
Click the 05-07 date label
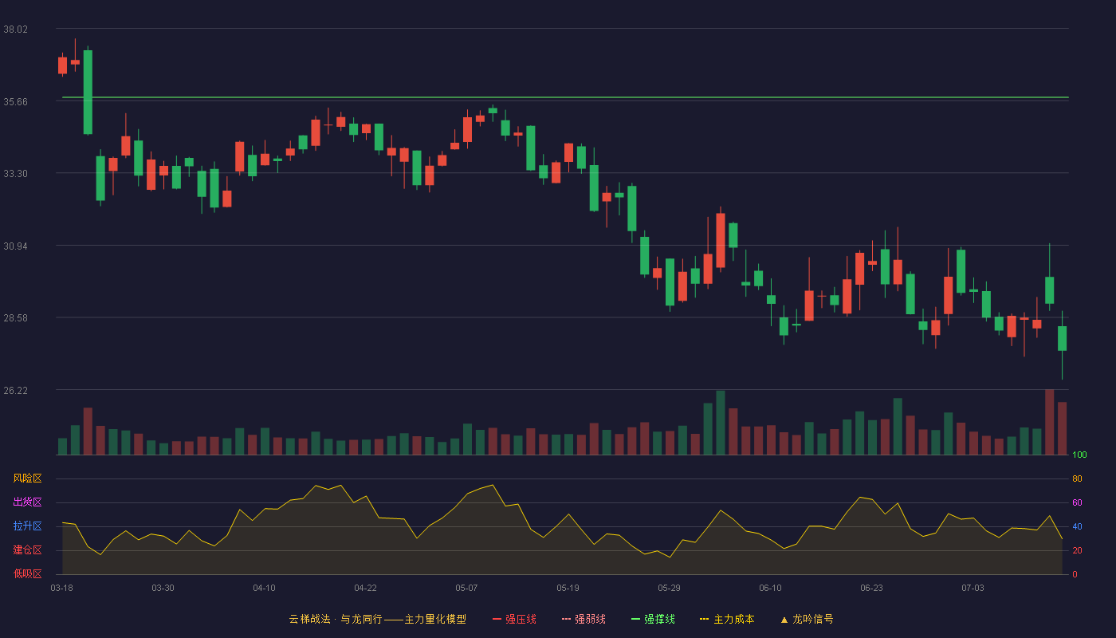pos(466,588)
